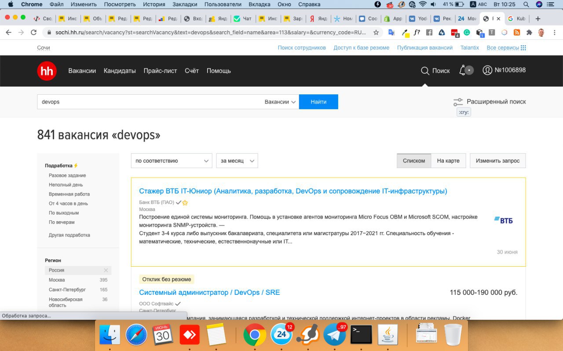Open Finder from the Dock
This screenshot has height=351, width=563.
pos(110,335)
